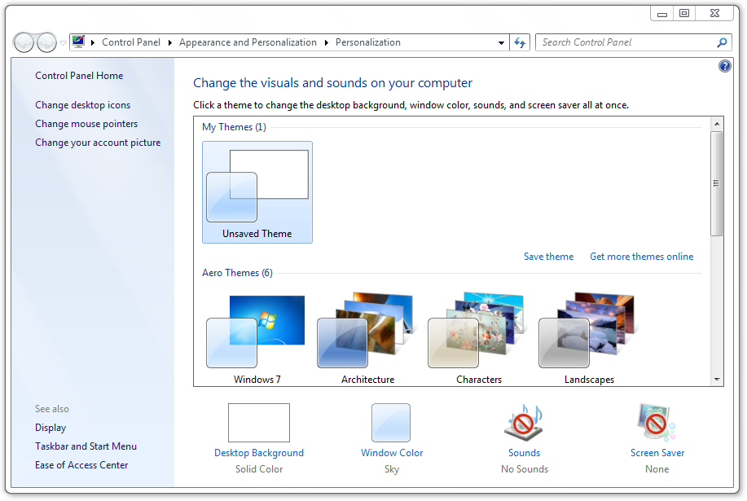Click the Back navigation arrow

[x=24, y=43]
